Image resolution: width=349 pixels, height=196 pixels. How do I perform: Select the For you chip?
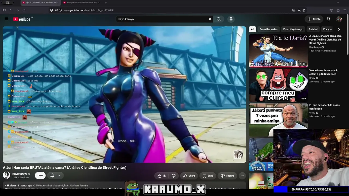327,29
